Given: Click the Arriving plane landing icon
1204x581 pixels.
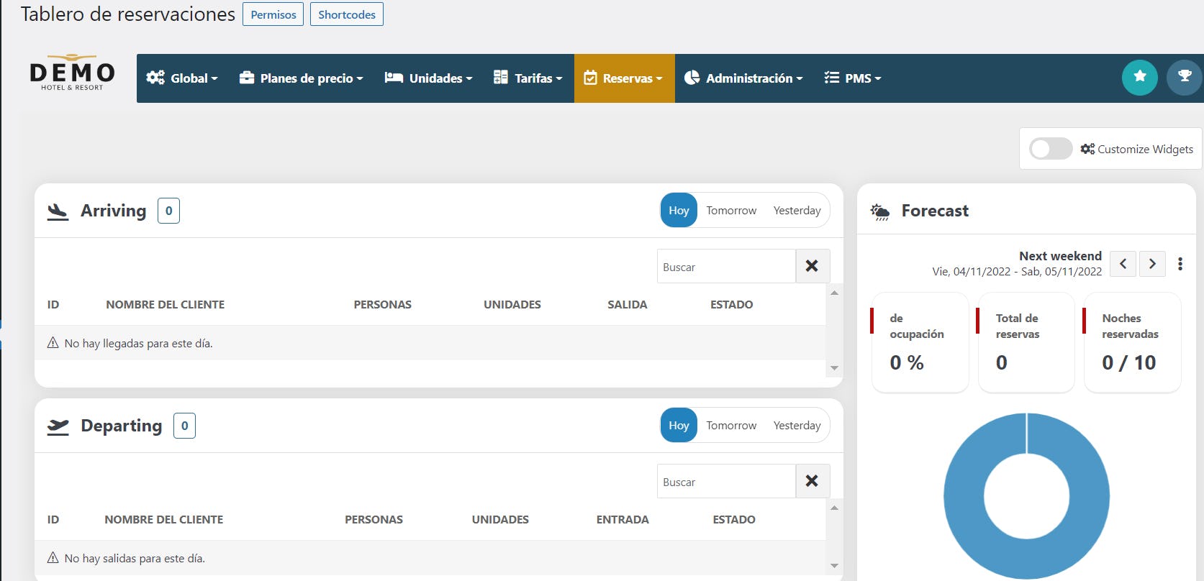Looking at the screenshot, I should point(58,211).
